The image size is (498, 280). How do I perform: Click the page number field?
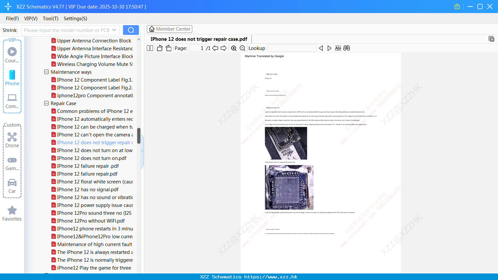pyautogui.click(x=197, y=48)
